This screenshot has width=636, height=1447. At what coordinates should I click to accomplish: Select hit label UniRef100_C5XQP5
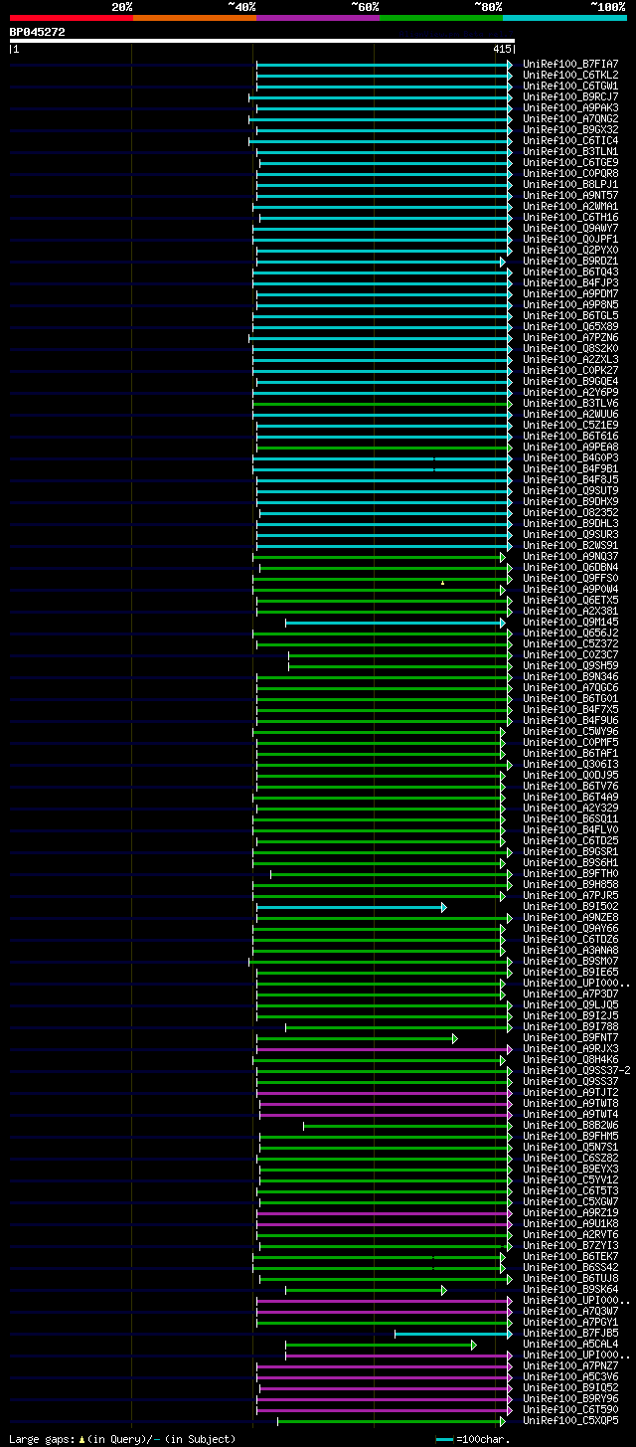pos(569,1420)
